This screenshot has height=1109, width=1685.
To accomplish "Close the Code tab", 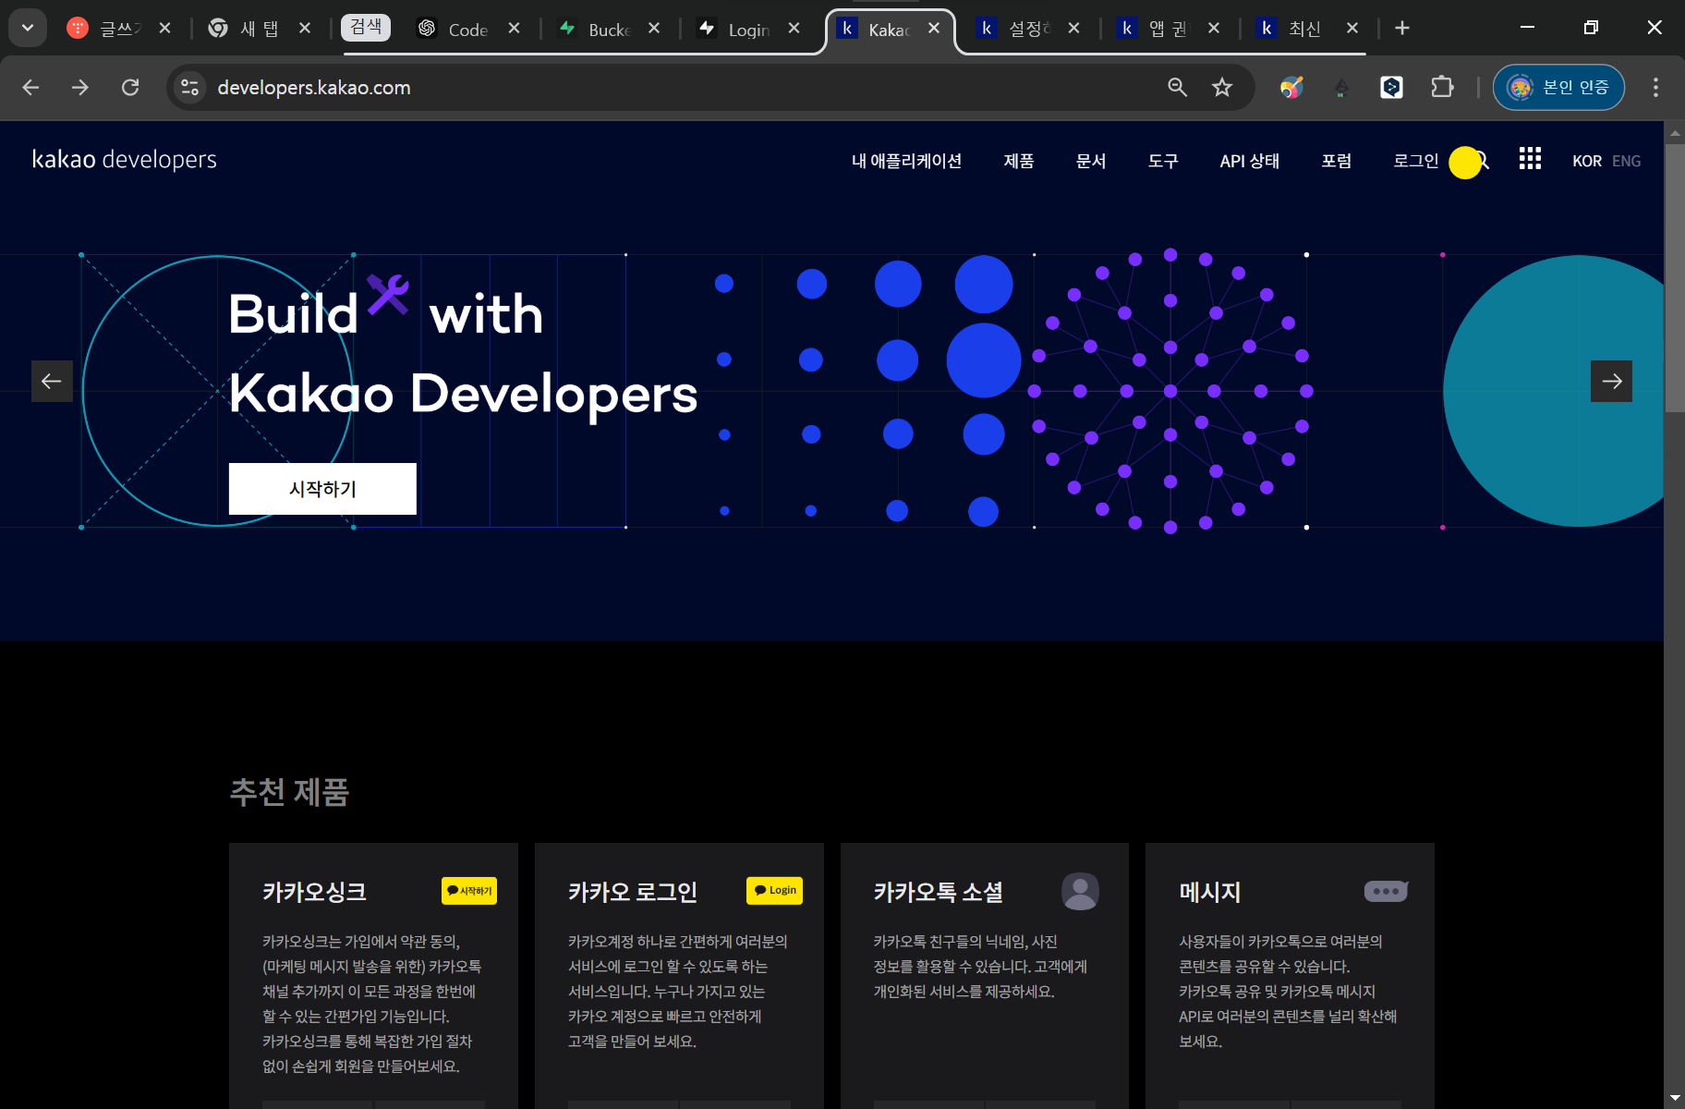I will [x=515, y=29].
